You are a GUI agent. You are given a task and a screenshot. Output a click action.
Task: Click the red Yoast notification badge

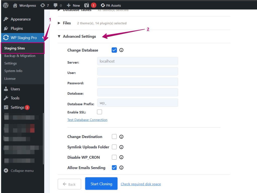coord(94,6)
